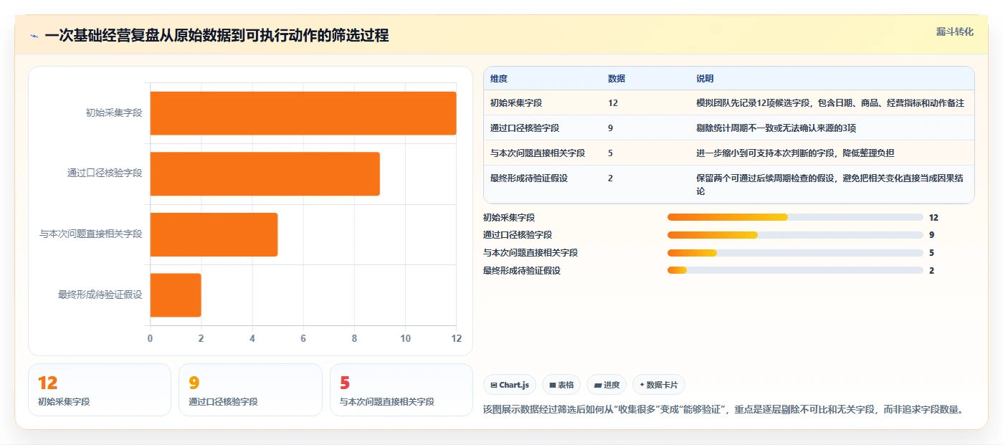
Task: Click the 最终形成待验证假设 bar in the chart
Action: [176, 295]
